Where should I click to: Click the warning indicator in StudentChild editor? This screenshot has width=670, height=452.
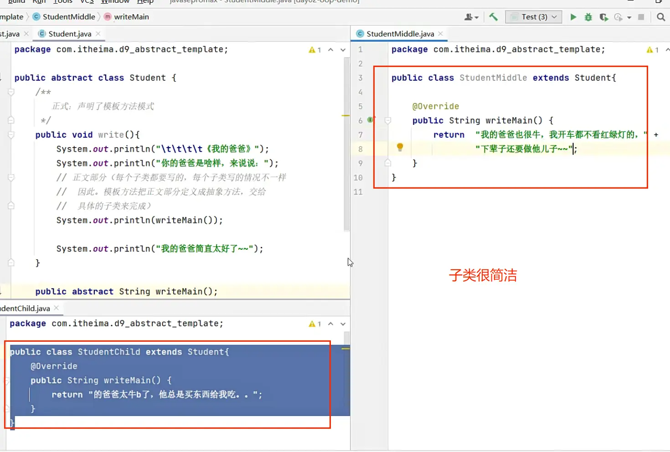click(x=315, y=324)
